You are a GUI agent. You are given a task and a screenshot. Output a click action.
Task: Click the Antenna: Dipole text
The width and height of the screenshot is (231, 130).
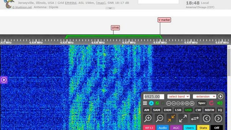tap(46, 7)
